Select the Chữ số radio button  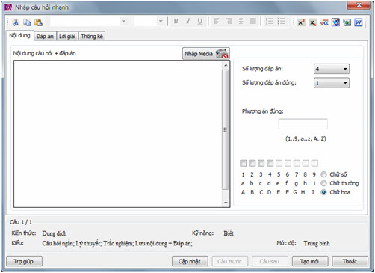coord(323,174)
